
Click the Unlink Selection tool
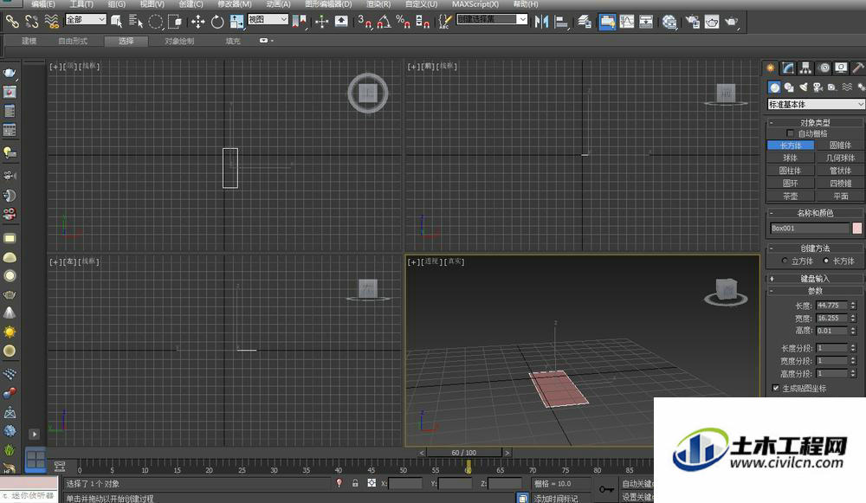[32, 22]
